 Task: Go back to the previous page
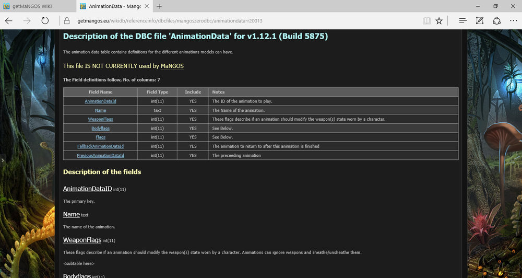pos(9,21)
